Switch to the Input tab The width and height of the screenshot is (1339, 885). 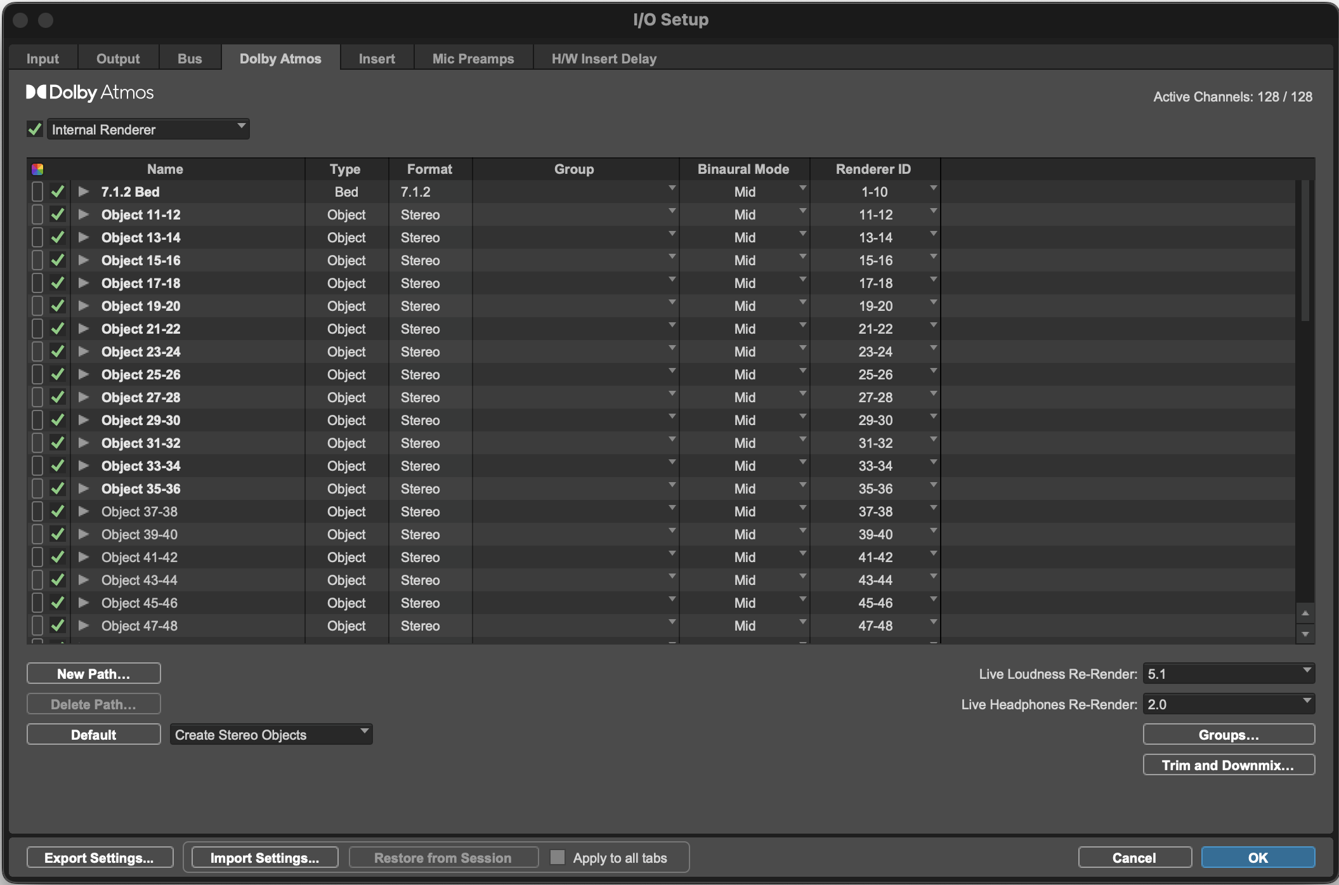click(x=42, y=58)
